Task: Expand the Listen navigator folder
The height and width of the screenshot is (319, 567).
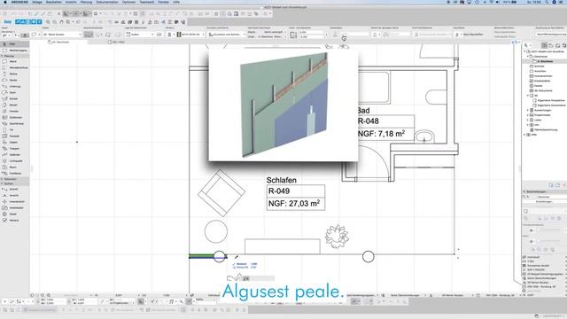Action: pos(528,120)
